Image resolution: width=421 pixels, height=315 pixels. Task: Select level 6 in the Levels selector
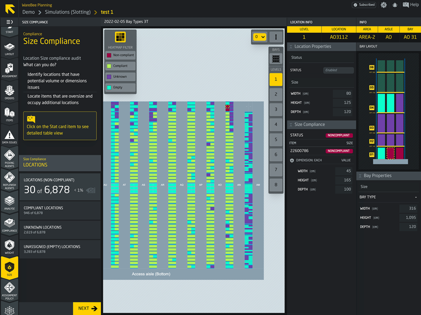click(x=276, y=155)
